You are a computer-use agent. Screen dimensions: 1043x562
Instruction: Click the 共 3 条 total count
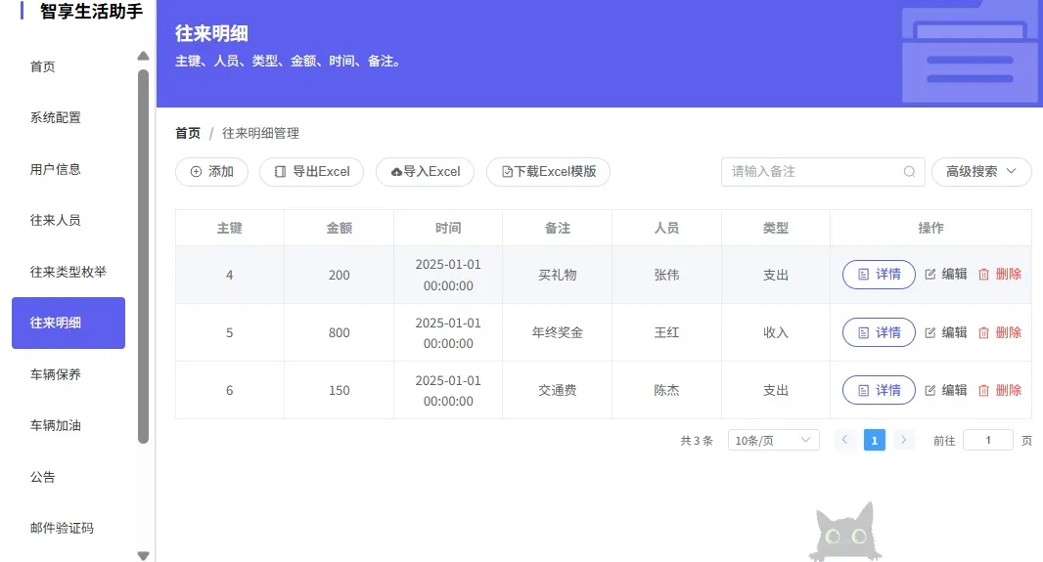pos(697,441)
